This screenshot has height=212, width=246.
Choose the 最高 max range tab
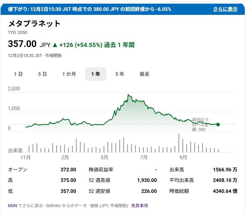[x=144, y=74]
